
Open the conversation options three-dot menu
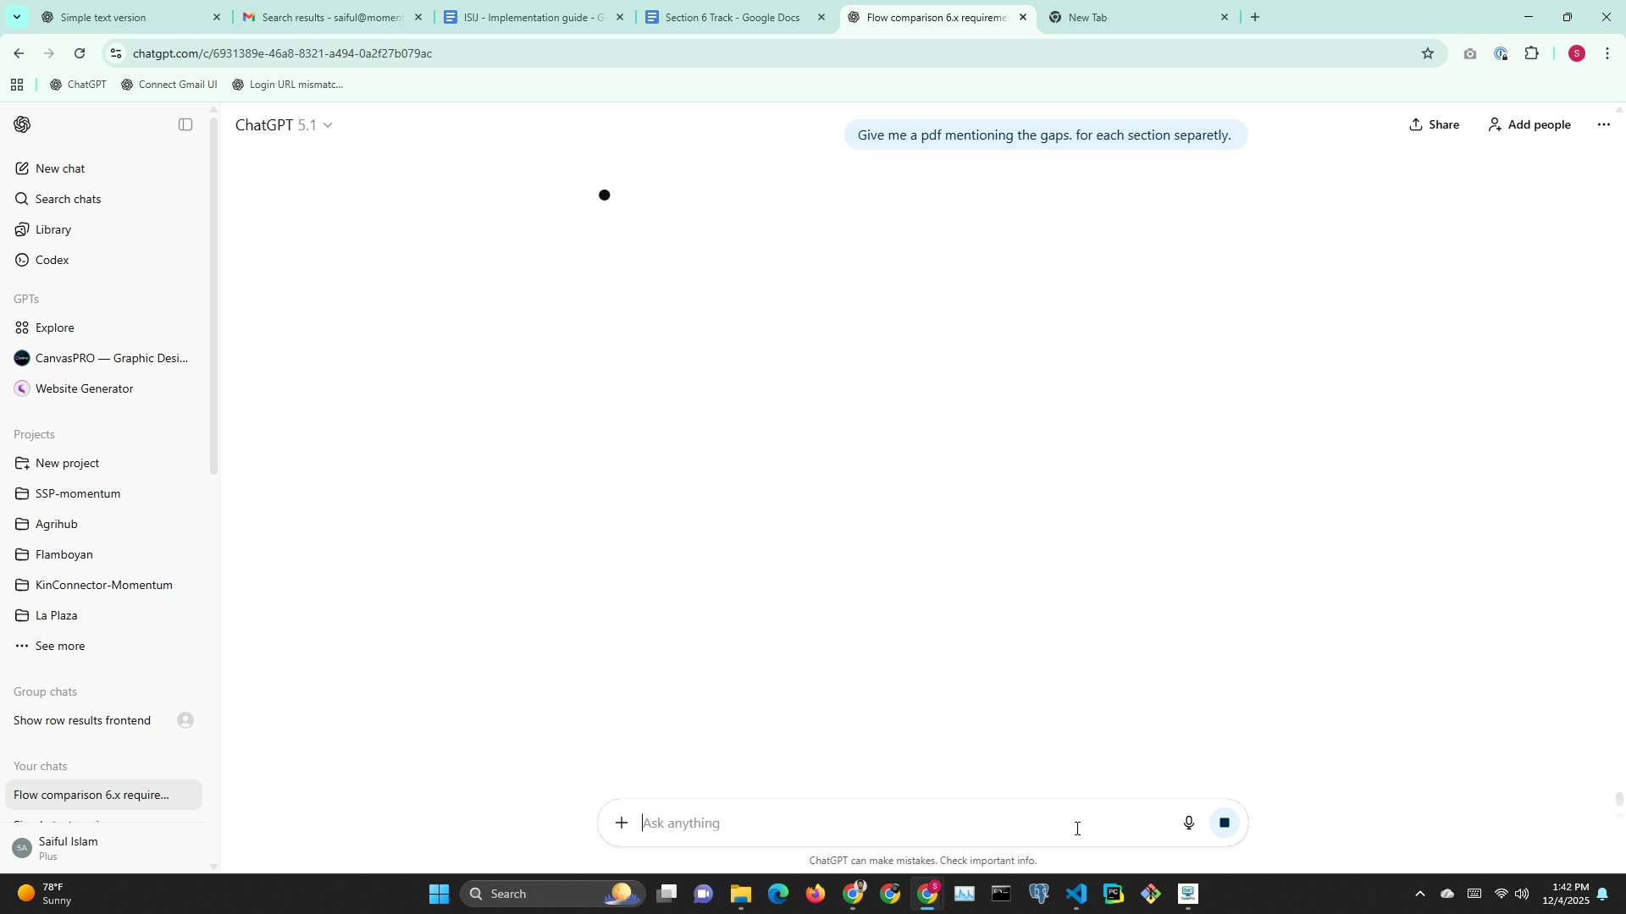click(x=1603, y=124)
